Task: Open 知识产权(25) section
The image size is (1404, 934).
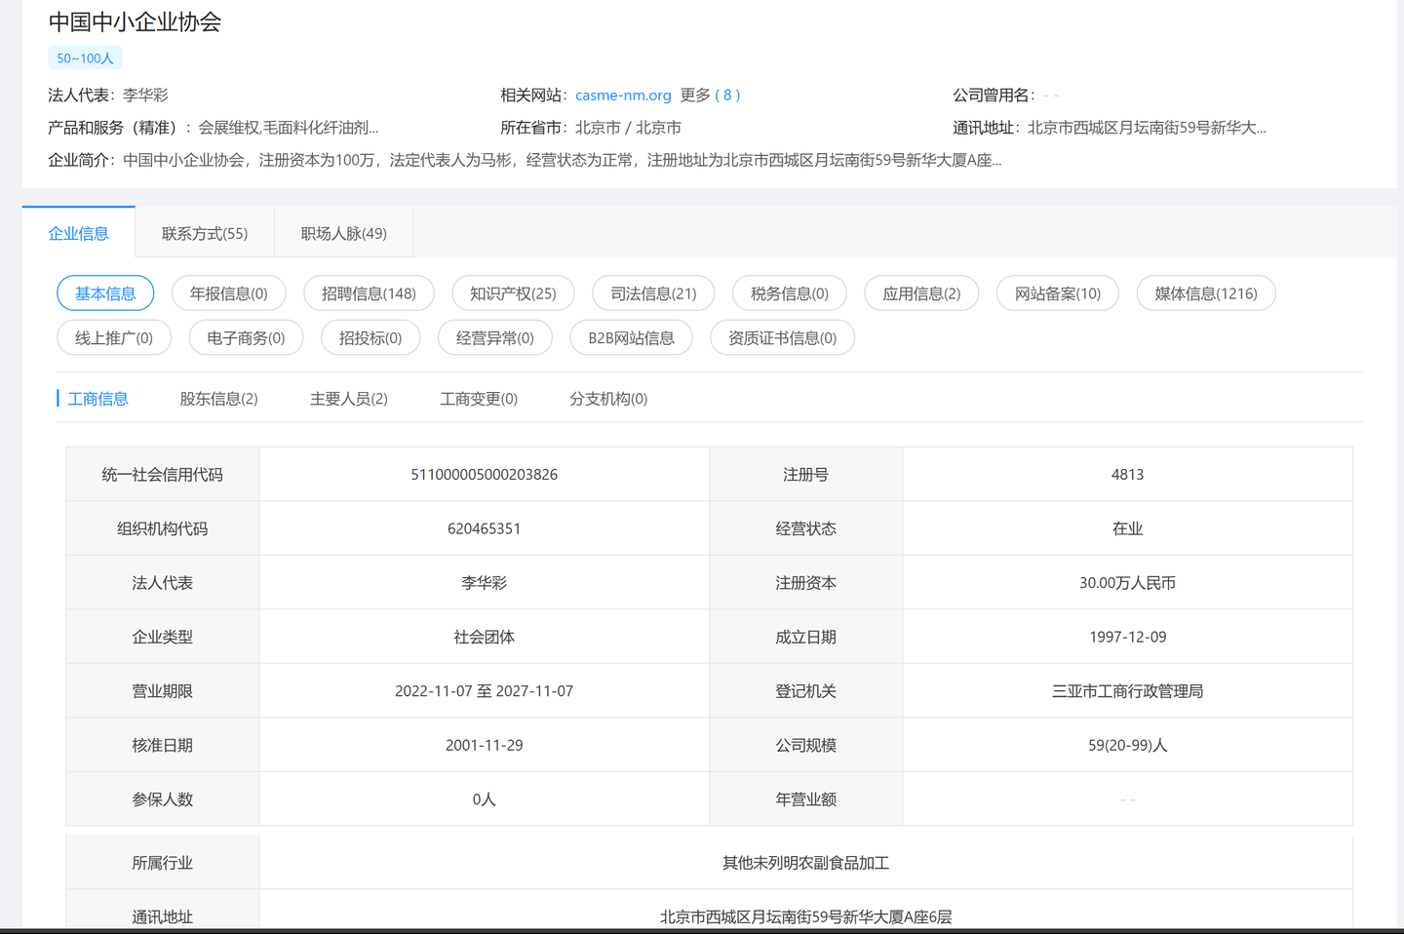Action: (x=514, y=293)
